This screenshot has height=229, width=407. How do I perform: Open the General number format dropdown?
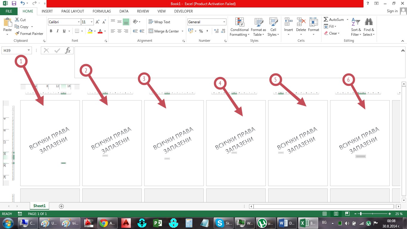[224, 22]
